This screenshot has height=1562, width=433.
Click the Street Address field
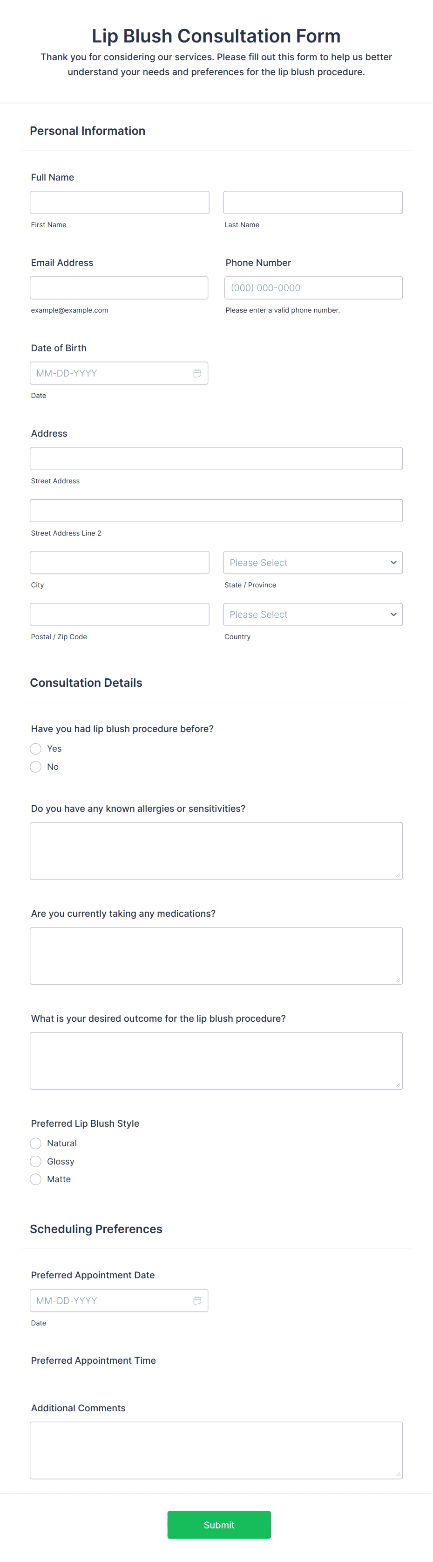pos(216,459)
